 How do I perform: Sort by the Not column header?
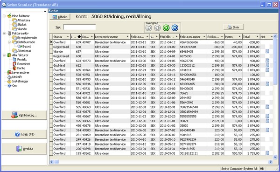pos(266,37)
